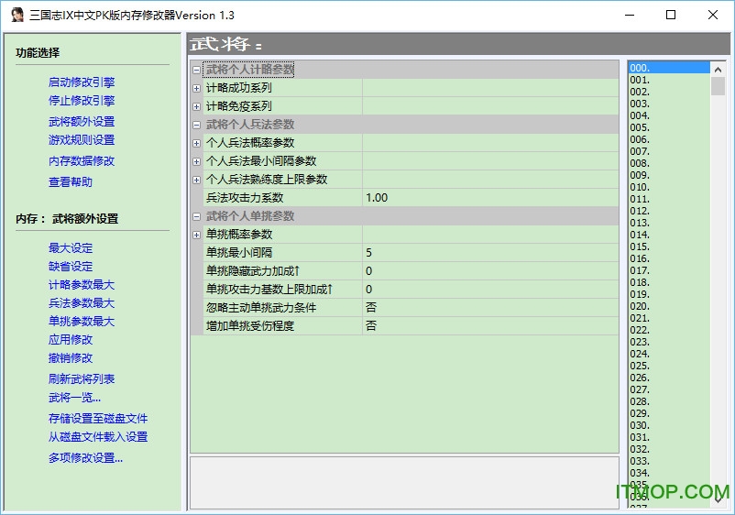
Task: Apply 最大设定 preset
Action: click(x=71, y=248)
